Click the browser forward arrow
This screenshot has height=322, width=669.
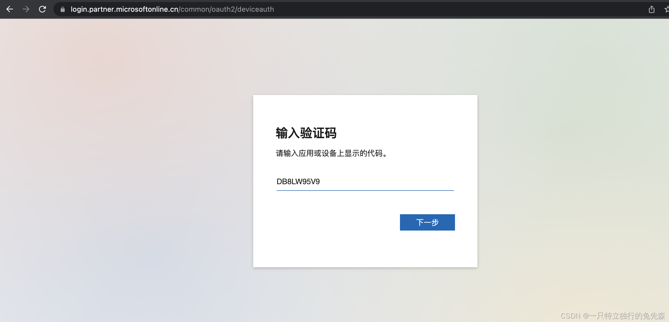click(26, 9)
